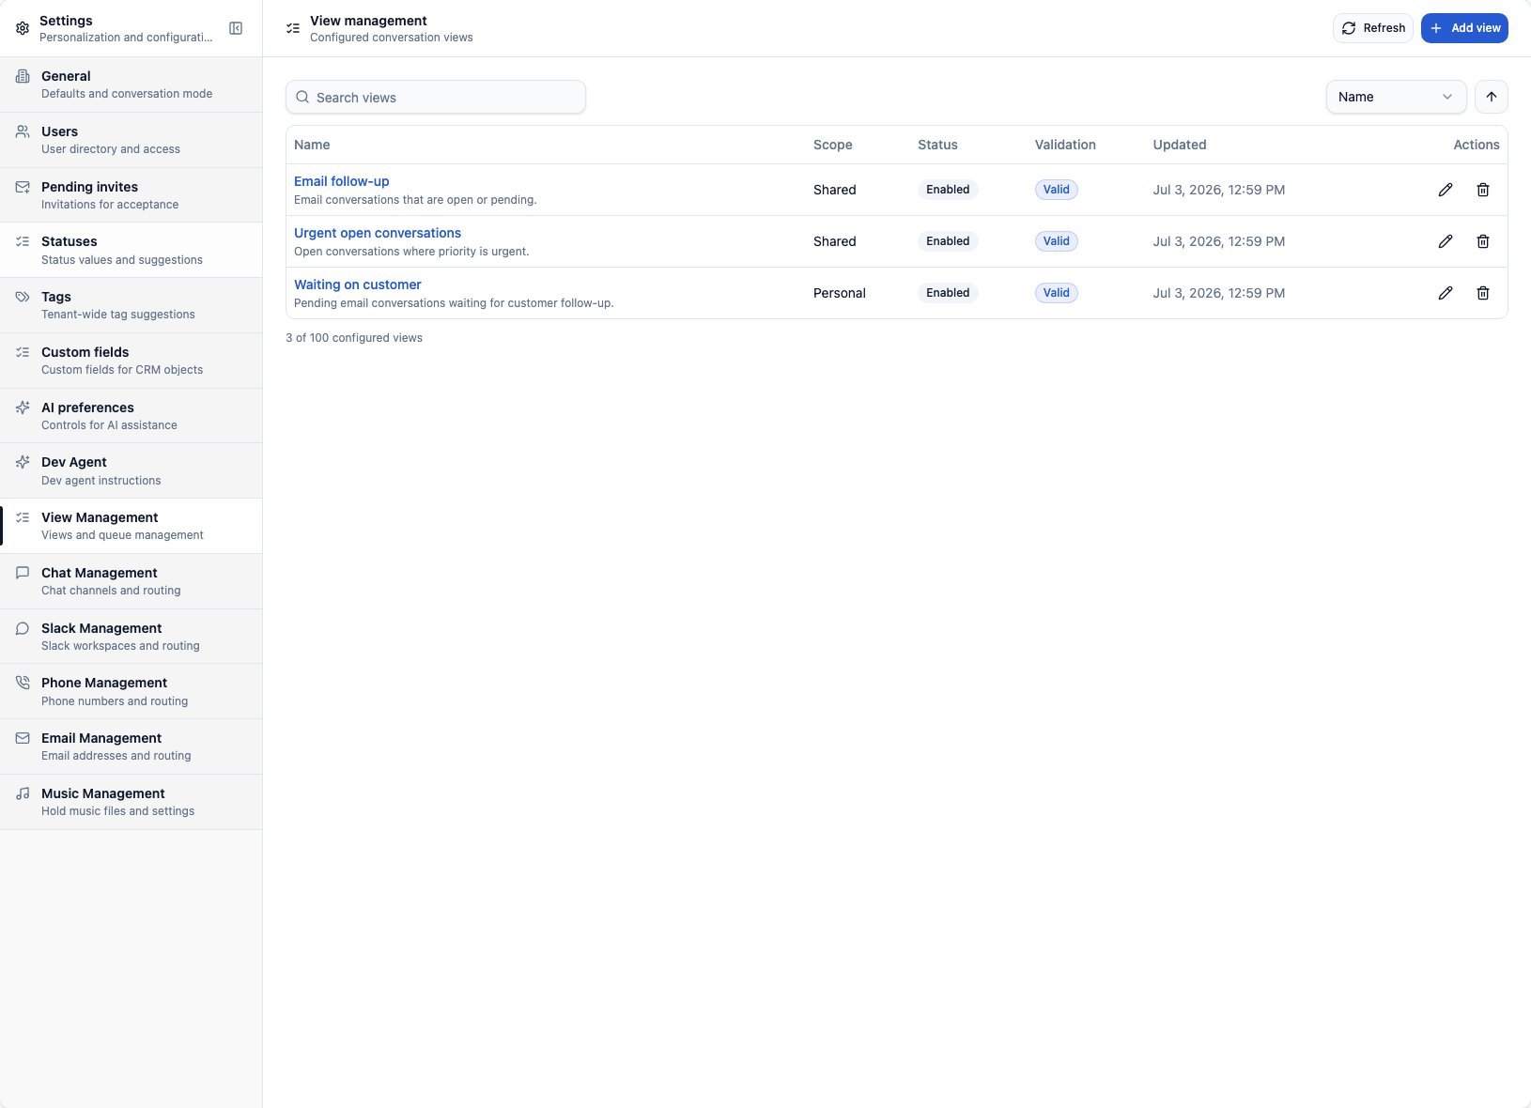Open Pending invites section
Viewport: 1531px width, 1108px height.
tap(131, 195)
